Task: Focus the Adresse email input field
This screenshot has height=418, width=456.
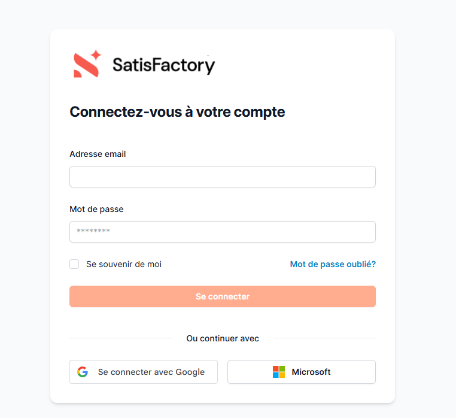Action: (x=223, y=177)
